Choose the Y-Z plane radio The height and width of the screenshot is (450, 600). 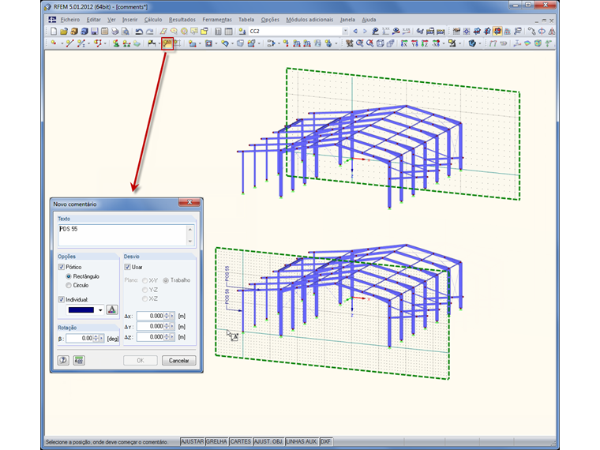[x=145, y=290]
